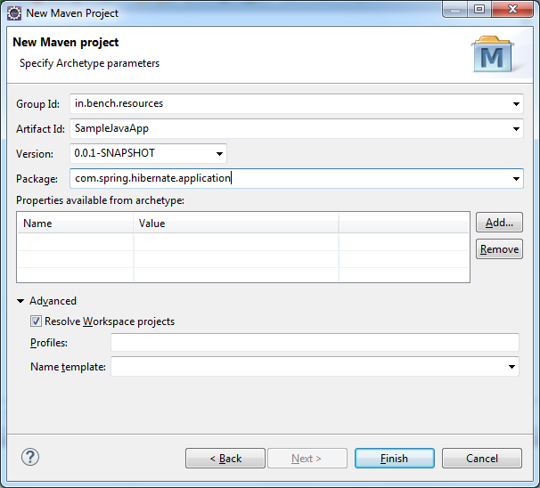
Task: Open the Name template dropdown arrow
Action: [511, 367]
